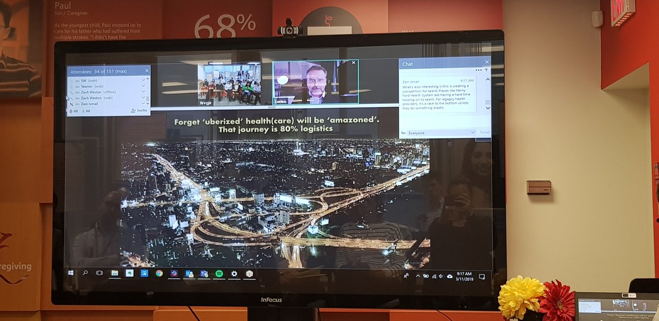Screen dimensions: 659x321
Task: Open Trello app on the taskbar
Action: 144,273
